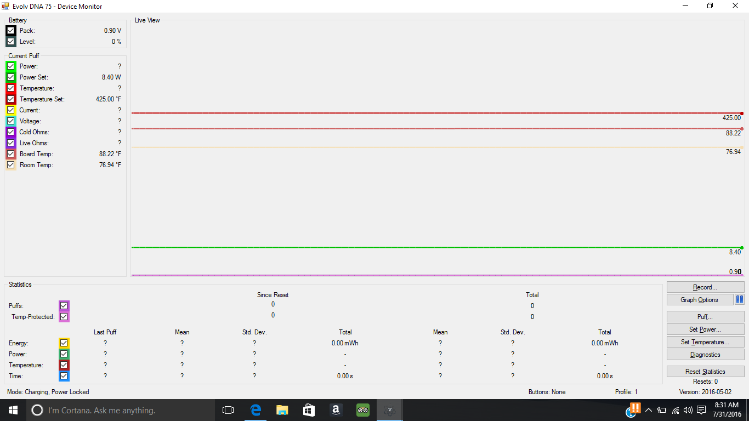Uncheck the battery Pack checkbox
The image size is (749, 421).
tap(10, 31)
